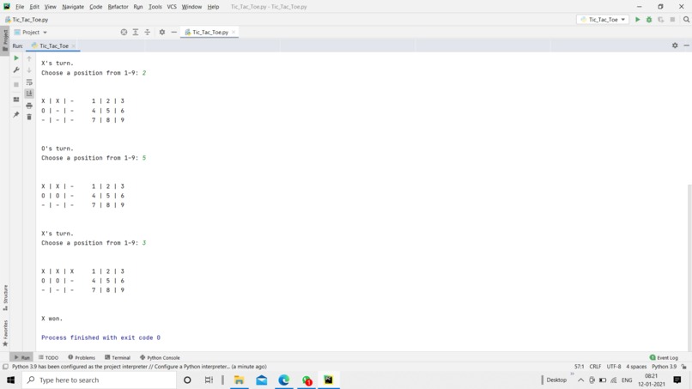Image resolution: width=692 pixels, height=389 pixels.
Task: Open the Navigate menu
Action: [x=73, y=7]
